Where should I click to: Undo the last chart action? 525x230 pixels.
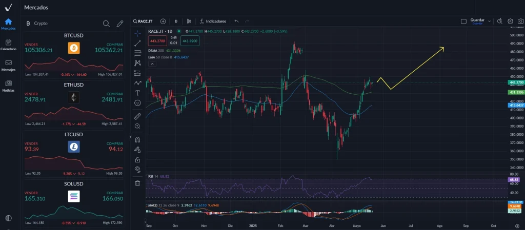click(236, 21)
